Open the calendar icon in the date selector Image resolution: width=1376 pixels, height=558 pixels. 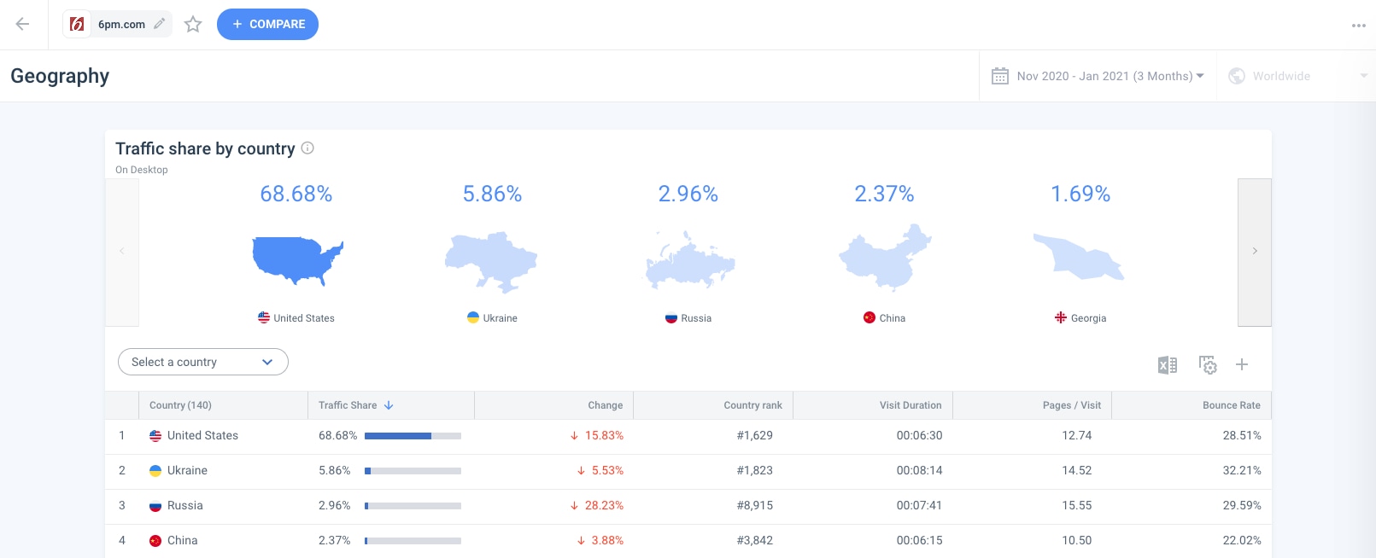[999, 76]
